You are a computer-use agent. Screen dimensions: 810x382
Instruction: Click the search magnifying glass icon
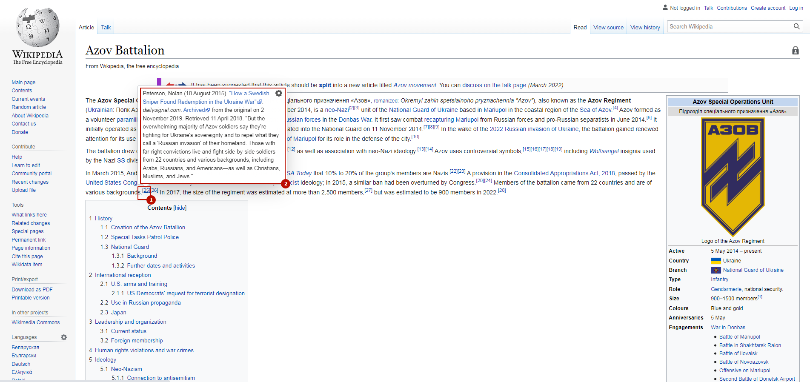[x=796, y=26]
